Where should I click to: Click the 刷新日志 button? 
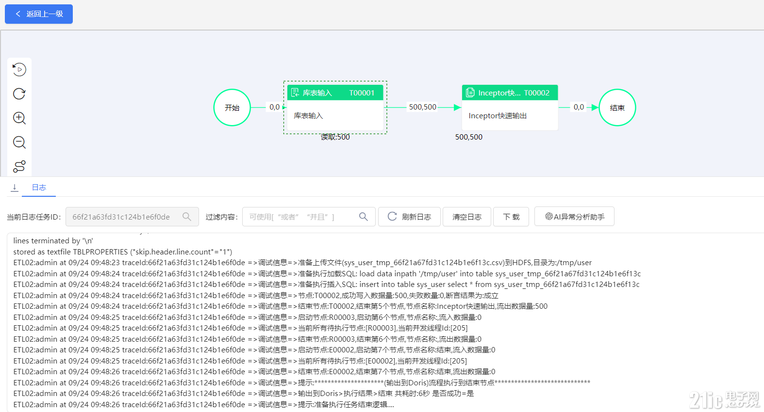409,217
